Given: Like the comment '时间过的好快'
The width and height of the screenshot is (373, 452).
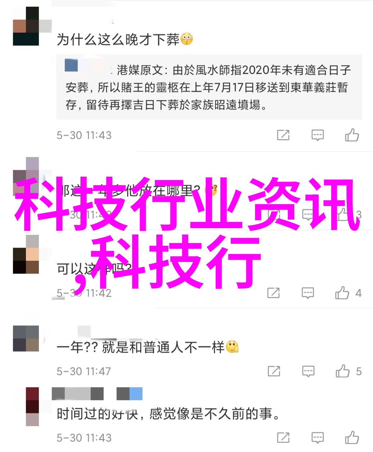Looking at the screenshot, I should (352, 438).
